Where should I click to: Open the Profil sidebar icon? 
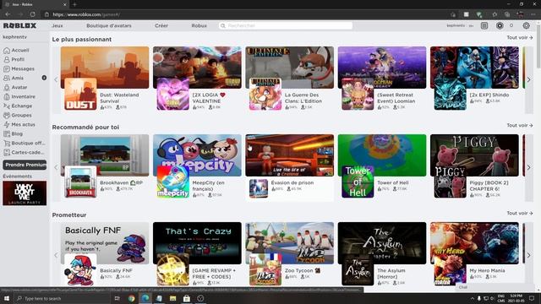(7, 60)
